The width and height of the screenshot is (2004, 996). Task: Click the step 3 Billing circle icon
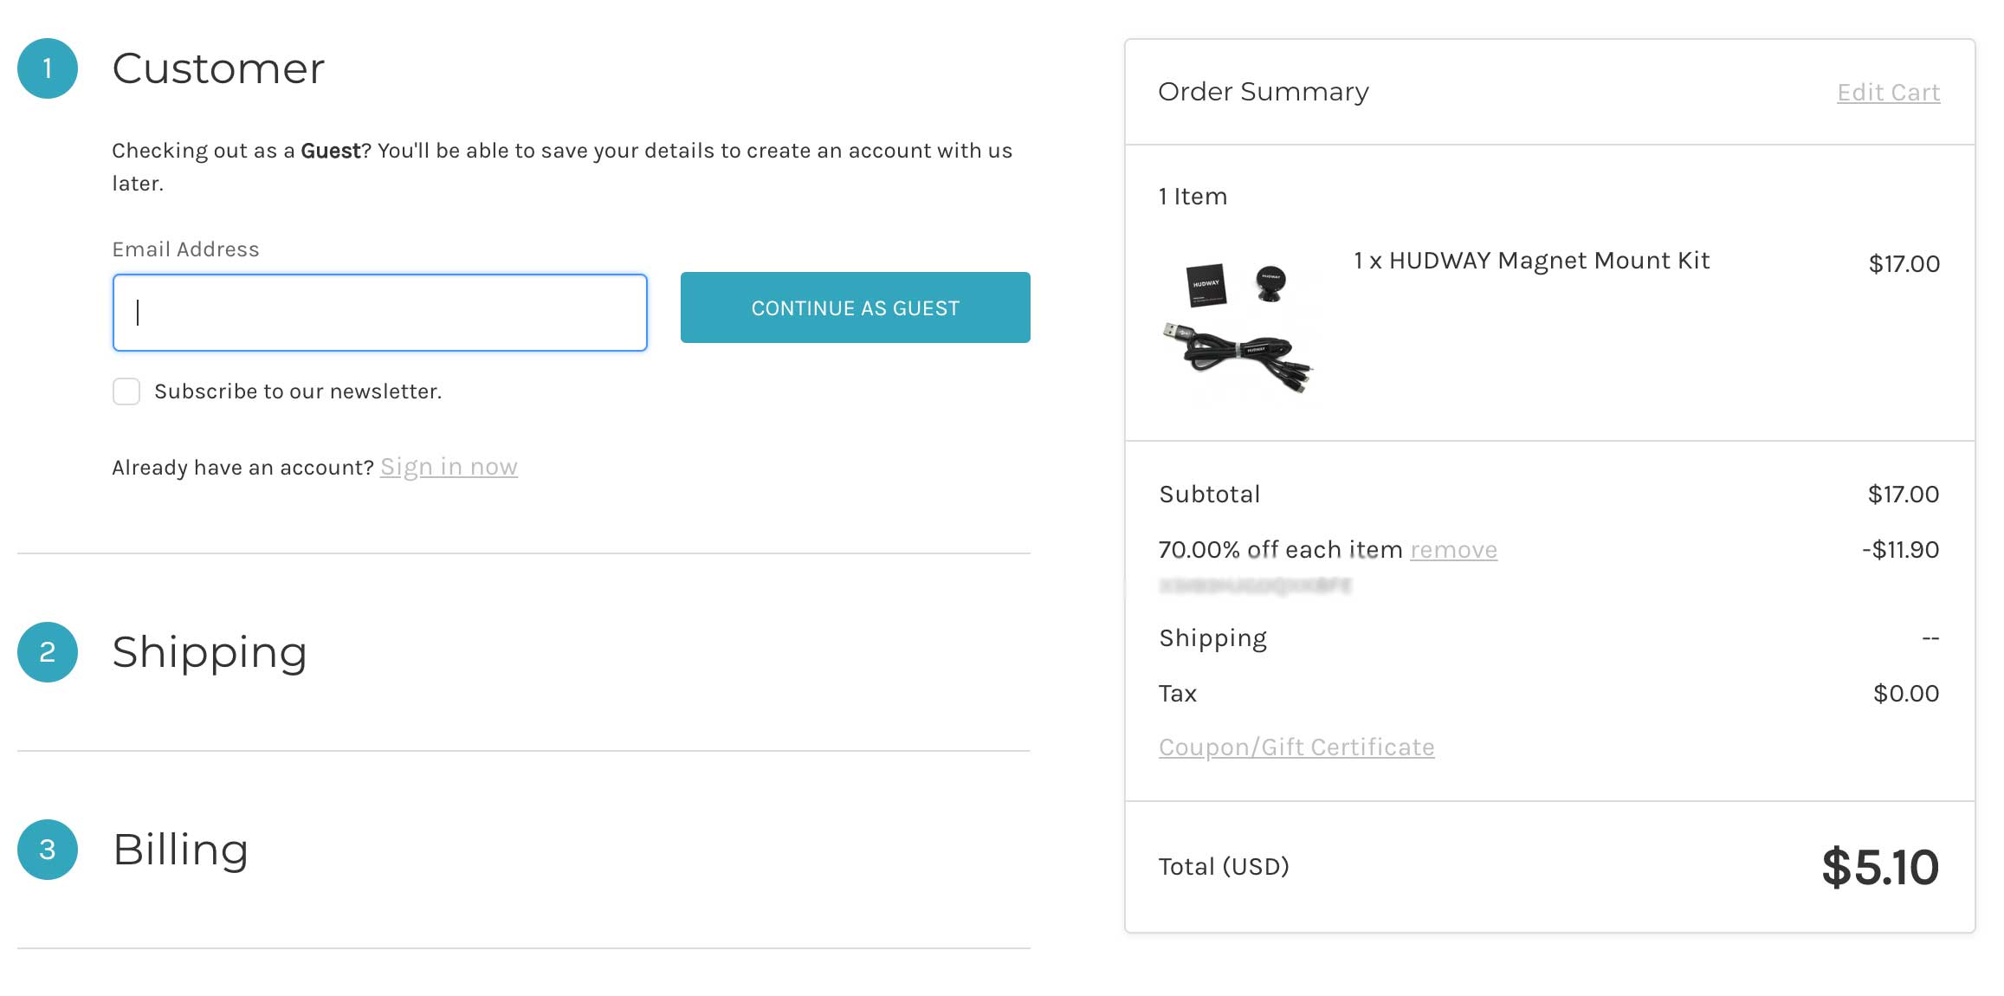click(x=48, y=850)
